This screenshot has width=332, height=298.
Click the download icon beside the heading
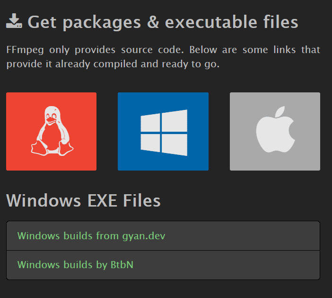[14, 21]
